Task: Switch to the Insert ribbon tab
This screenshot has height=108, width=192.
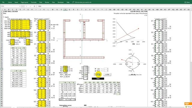Action: point(16,2)
